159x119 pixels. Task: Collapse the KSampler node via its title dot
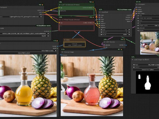[137, 4]
